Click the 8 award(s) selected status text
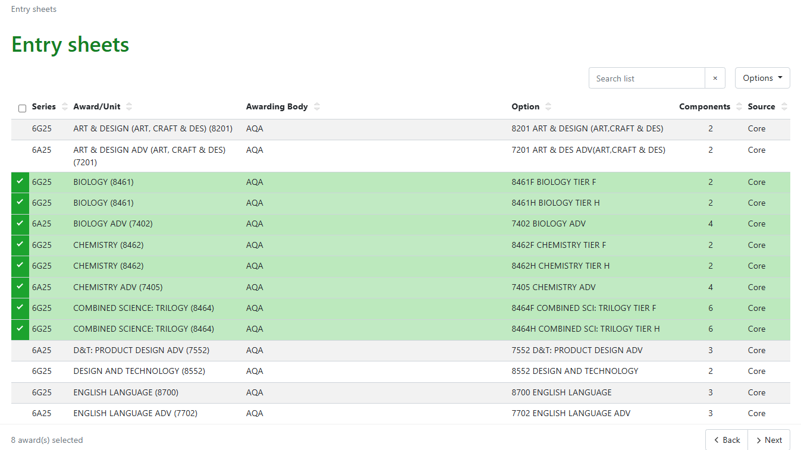 point(47,440)
